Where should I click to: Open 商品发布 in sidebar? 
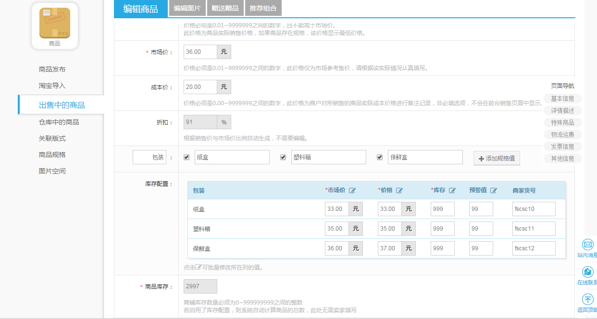(52, 69)
